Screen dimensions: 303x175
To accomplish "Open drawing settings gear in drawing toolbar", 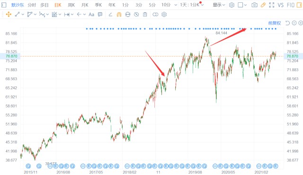I will pos(164,15).
